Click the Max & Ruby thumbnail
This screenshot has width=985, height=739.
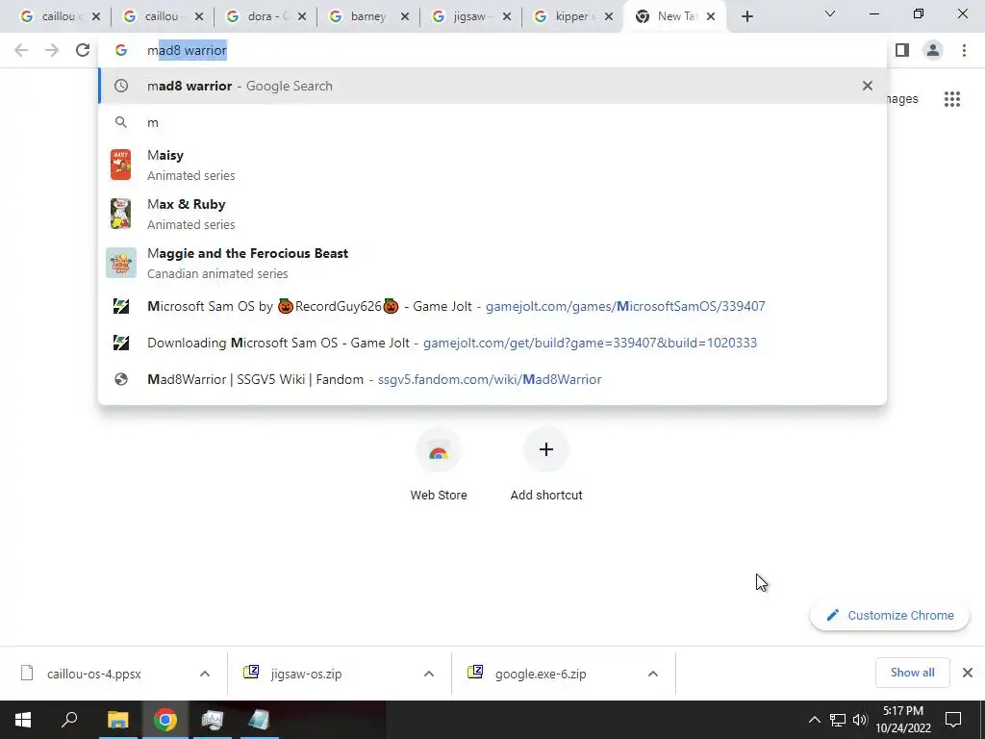click(120, 214)
